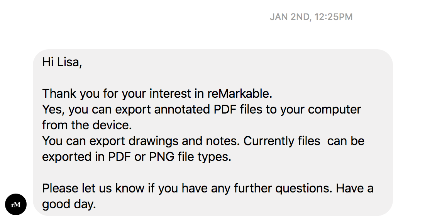The image size is (447, 224).
Task: Click the rM sender avatar icon
Action: 16,204
